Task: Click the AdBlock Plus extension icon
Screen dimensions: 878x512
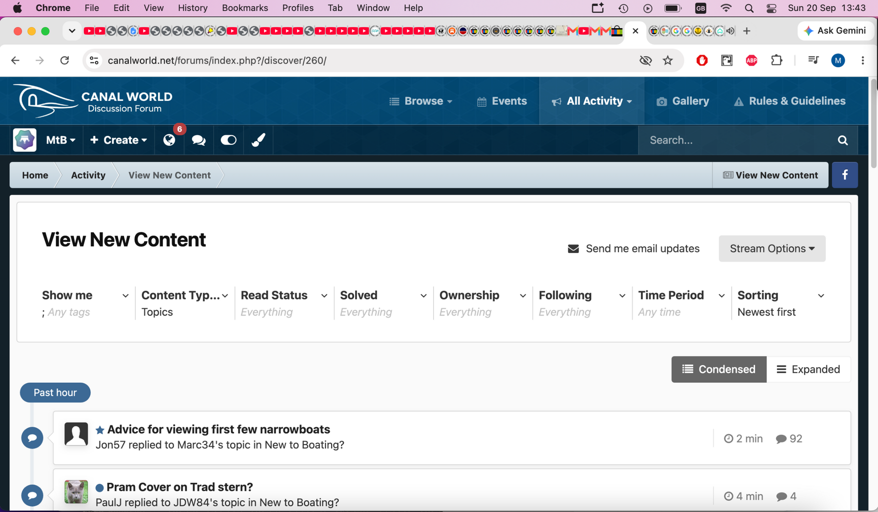Action: (752, 60)
